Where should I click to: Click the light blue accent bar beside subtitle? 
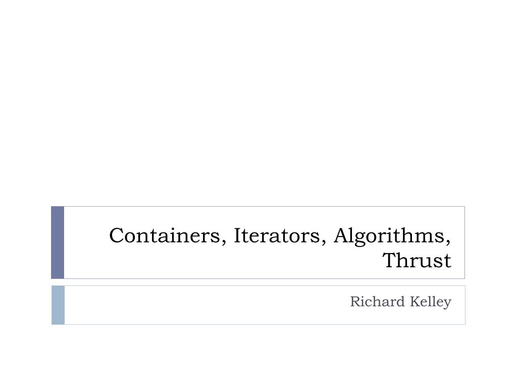[x=58, y=305]
